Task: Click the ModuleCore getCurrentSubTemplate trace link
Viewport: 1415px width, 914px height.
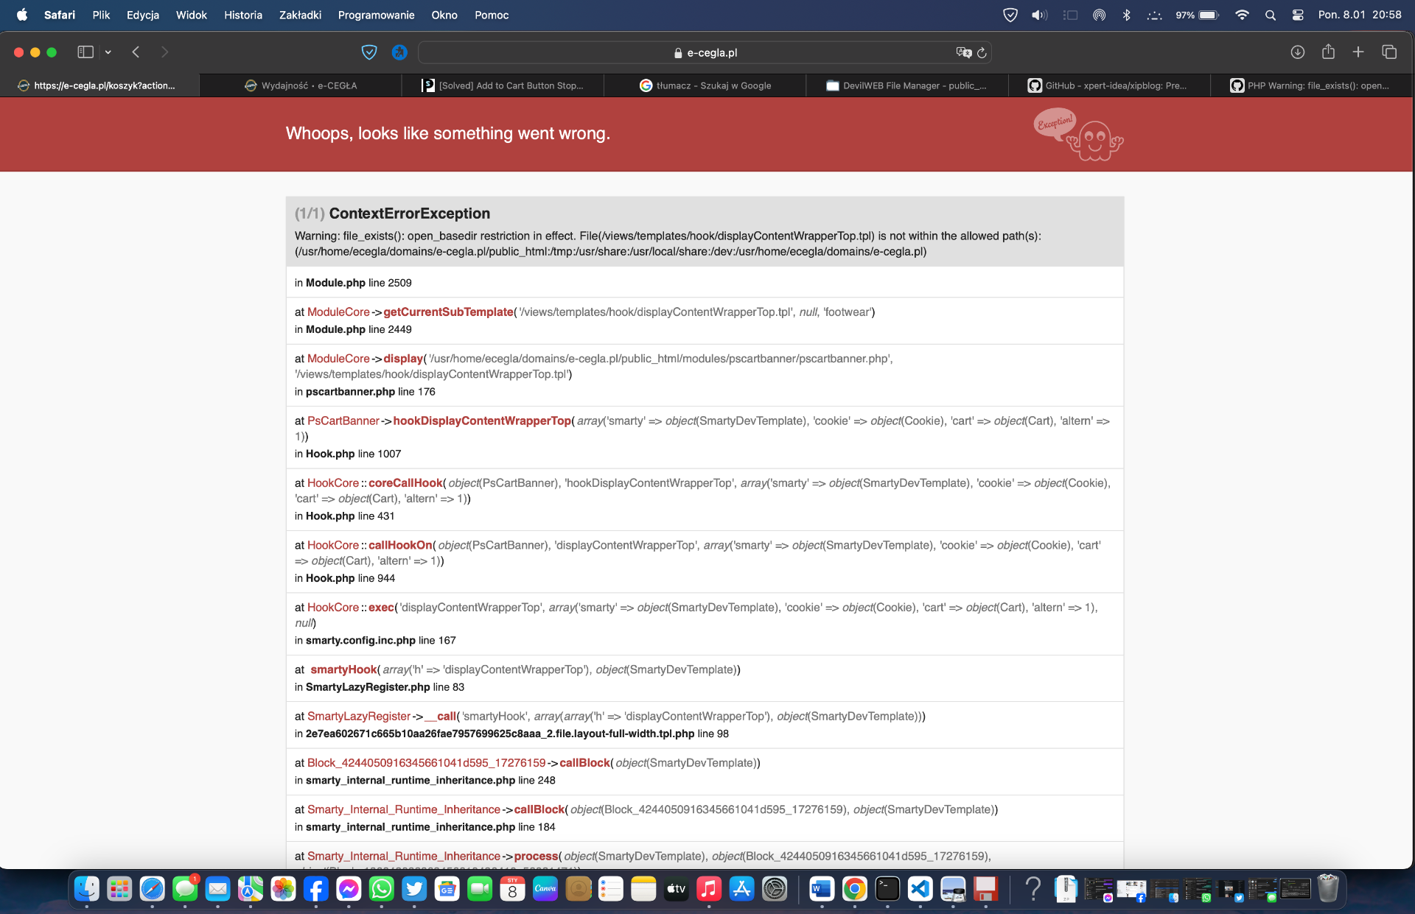Action: (447, 312)
